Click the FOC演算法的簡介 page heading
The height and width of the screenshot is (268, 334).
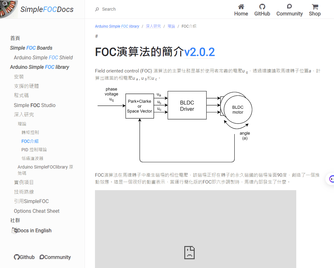pyautogui.click(x=140, y=52)
